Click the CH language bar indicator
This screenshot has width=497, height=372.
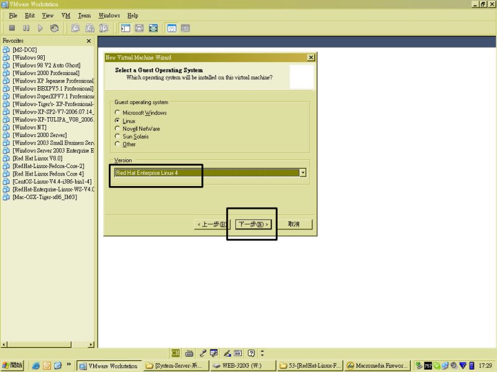[x=175, y=353]
